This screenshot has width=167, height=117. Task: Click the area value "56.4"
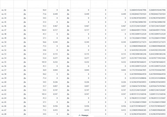[44, 10]
